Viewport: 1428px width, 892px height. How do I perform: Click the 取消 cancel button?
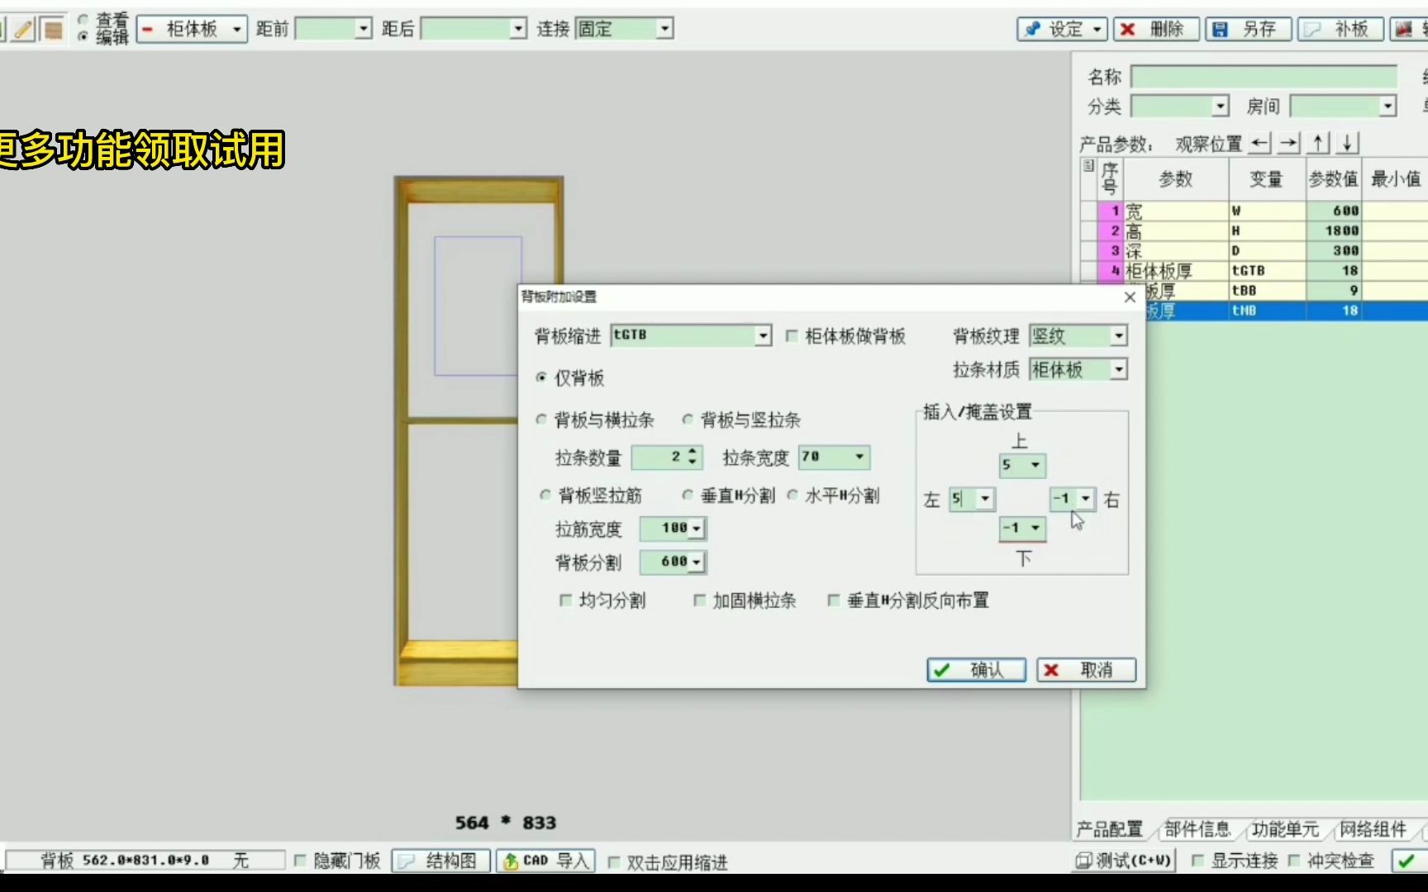click(1085, 670)
